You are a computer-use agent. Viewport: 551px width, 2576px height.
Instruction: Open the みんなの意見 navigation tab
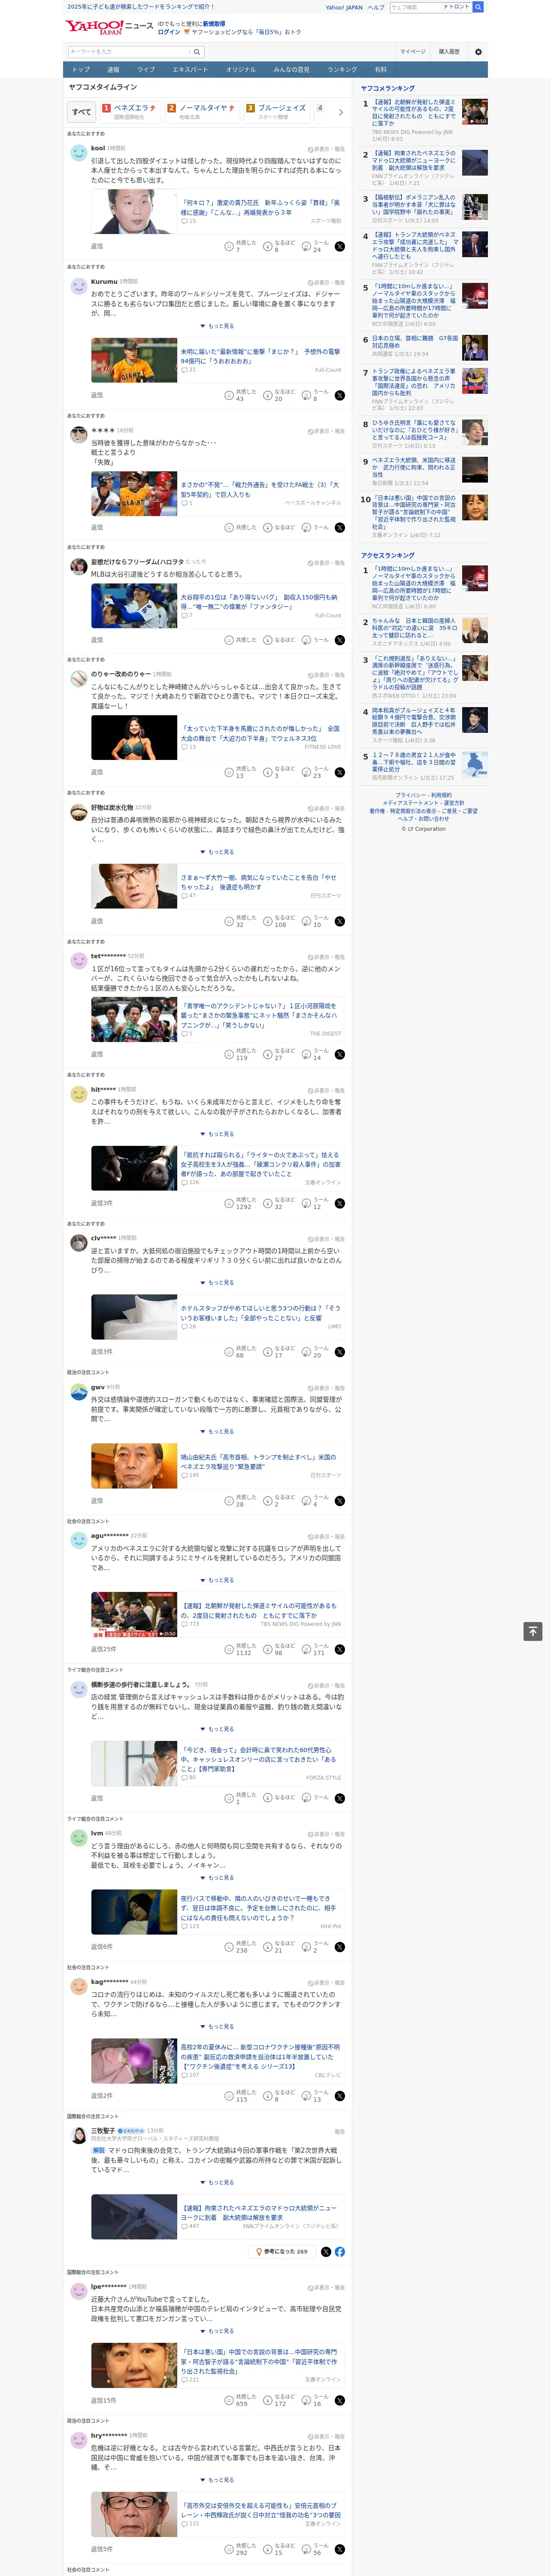coord(291,70)
